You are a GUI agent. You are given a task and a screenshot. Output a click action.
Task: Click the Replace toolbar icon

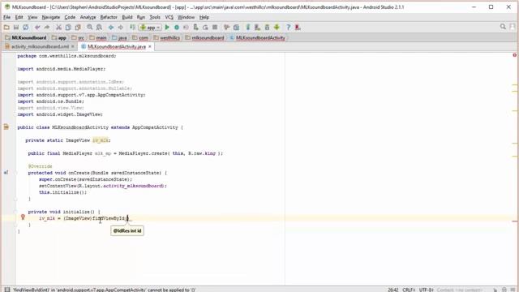(x=99, y=28)
